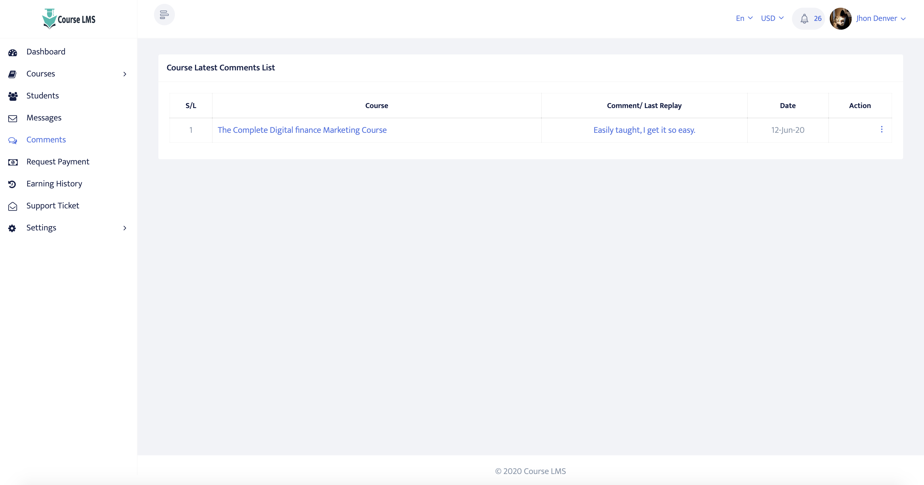The width and height of the screenshot is (924, 485).
Task: Open the En language dropdown
Action: point(744,18)
